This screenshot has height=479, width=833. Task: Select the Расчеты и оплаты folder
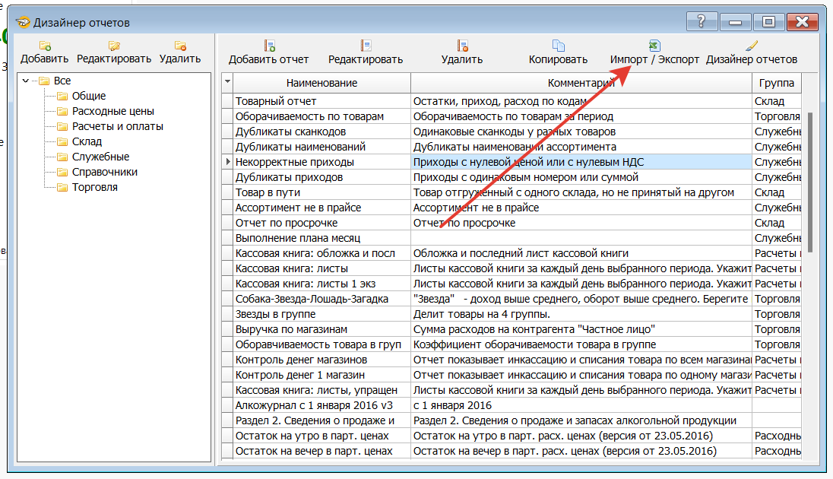click(x=117, y=126)
